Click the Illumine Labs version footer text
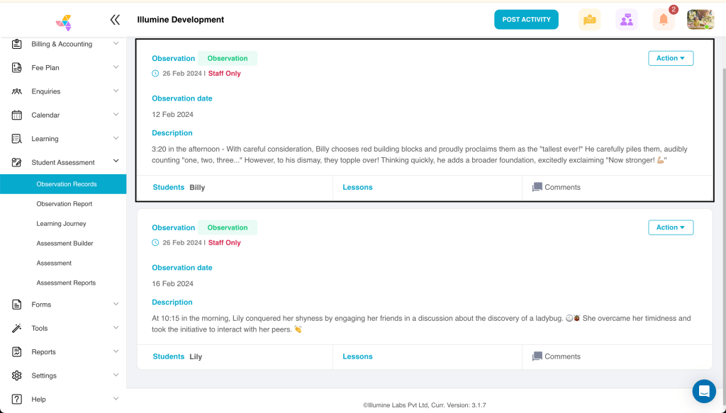The image size is (726, 413). click(x=425, y=405)
